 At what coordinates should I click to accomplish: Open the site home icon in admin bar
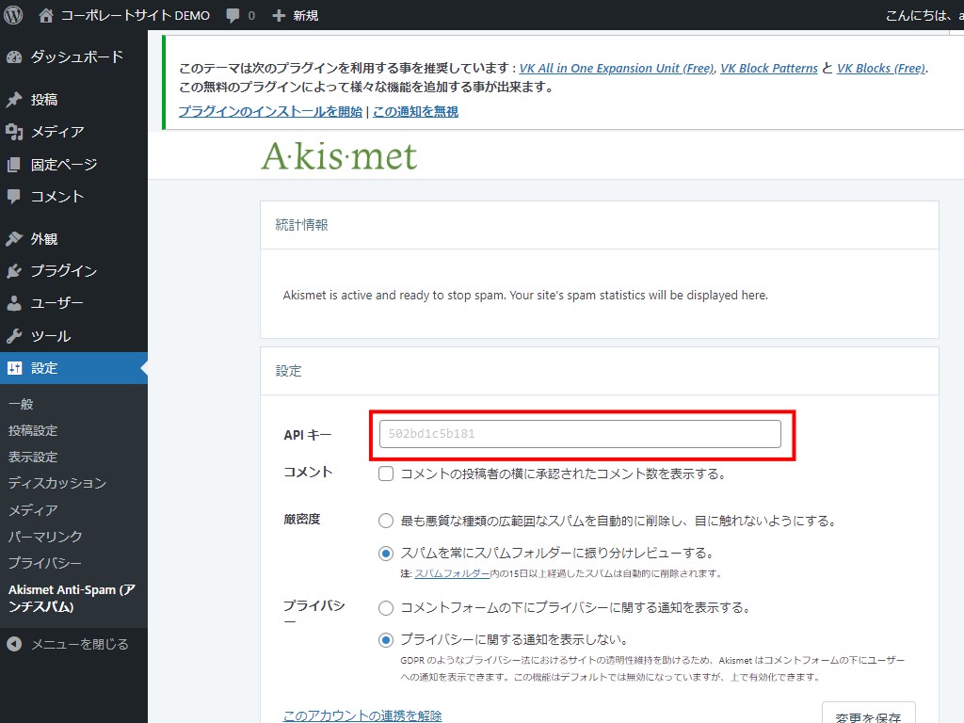coord(46,15)
